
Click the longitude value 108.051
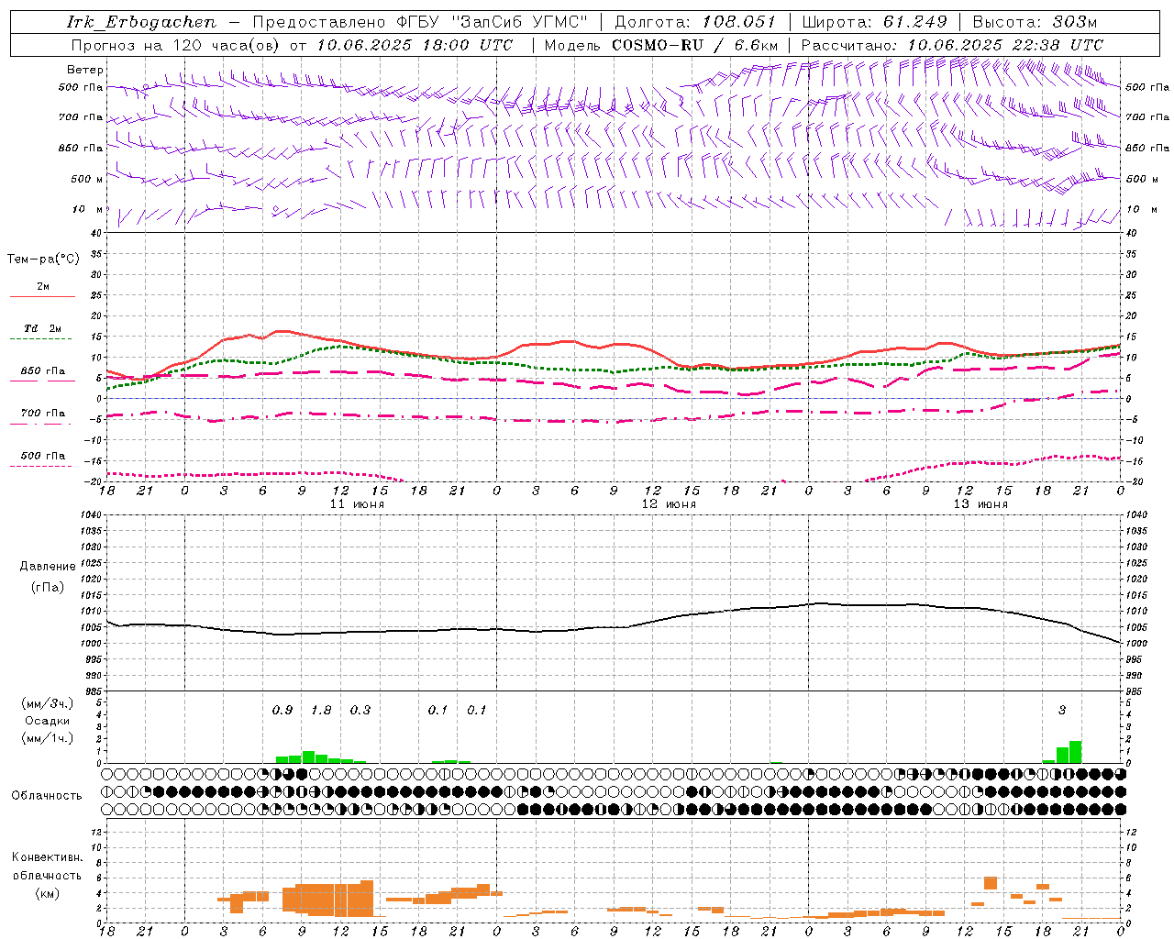coord(739,22)
